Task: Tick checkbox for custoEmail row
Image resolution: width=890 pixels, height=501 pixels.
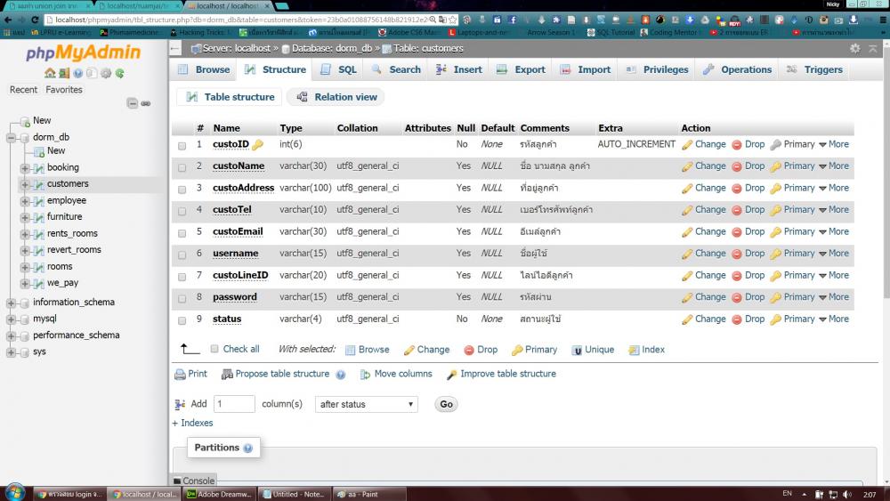Action: click(182, 233)
